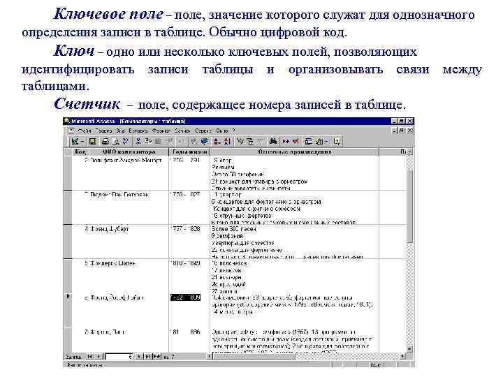This screenshot has height=377, width=503.
Task: Click the Find binoculars icon
Action: coord(273,141)
